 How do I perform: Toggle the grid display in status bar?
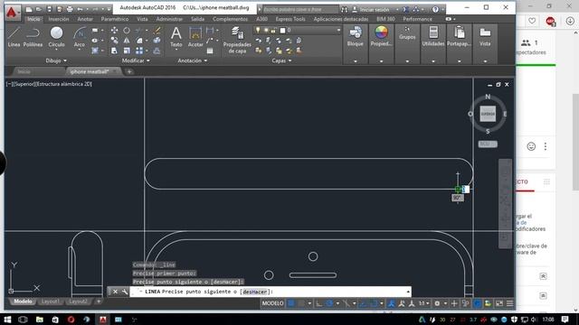point(291,303)
